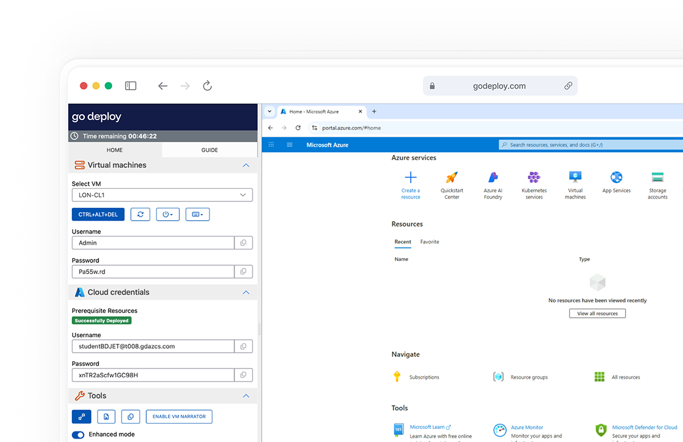
Task: Click the Azure search resources box
Action: [x=591, y=145]
